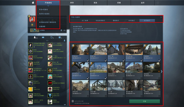The image size is (184, 107).
Task: Open the 奖章 awards tab
Action: [119, 3]
